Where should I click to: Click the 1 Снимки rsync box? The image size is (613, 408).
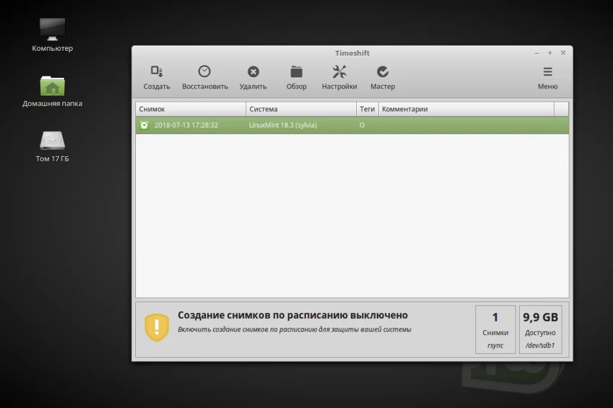click(x=495, y=330)
